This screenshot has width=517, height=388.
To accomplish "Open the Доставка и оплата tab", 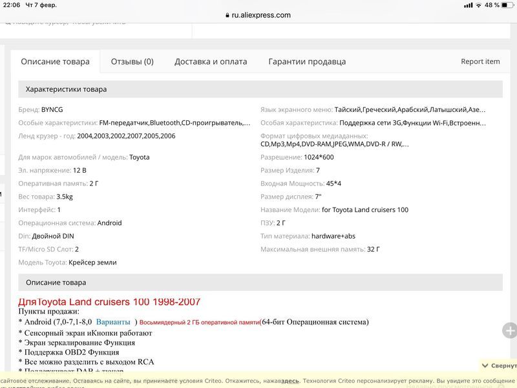I will coord(211,61).
